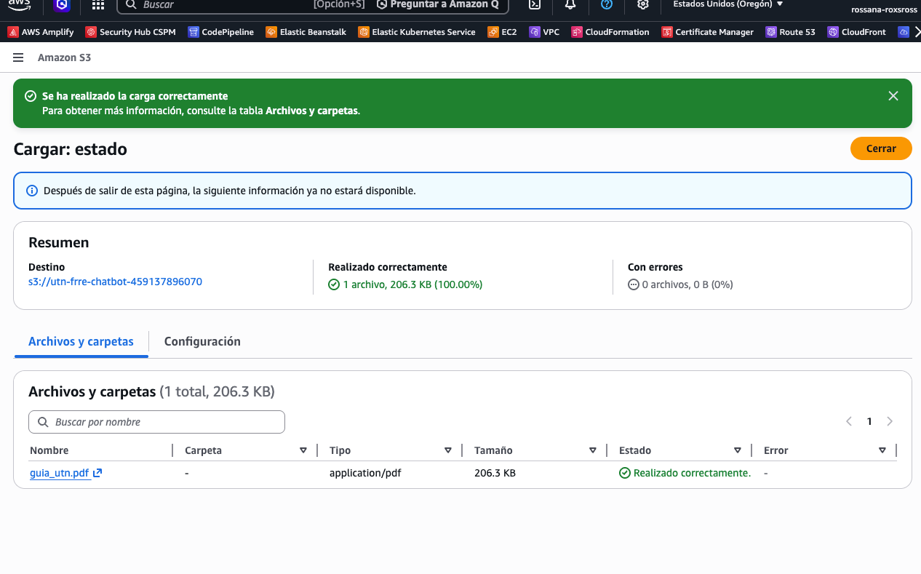Click the Buscar por nombre field
The image size is (921, 574).
pos(156,422)
